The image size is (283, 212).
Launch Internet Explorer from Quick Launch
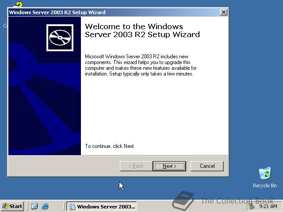tap(45, 206)
